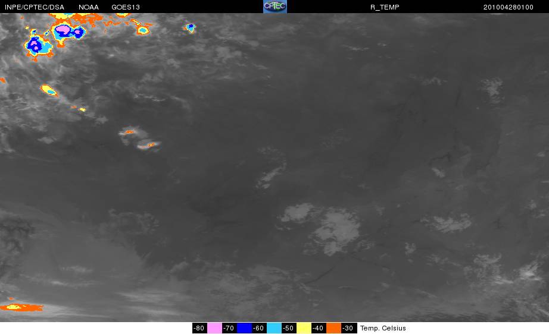Click the "R_TEMP" product label
This screenshot has height=334, width=549.
coord(385,7)
